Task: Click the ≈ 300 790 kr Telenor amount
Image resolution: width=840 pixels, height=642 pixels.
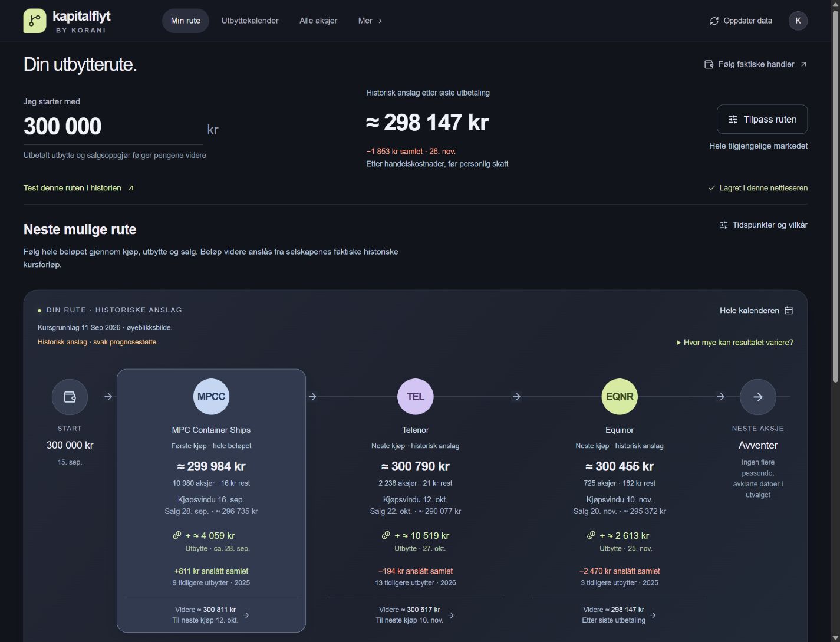Action: point(416,466)
